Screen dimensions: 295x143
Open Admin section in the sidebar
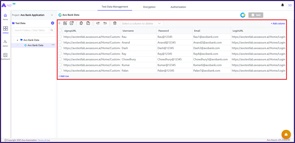coord(6,43)
